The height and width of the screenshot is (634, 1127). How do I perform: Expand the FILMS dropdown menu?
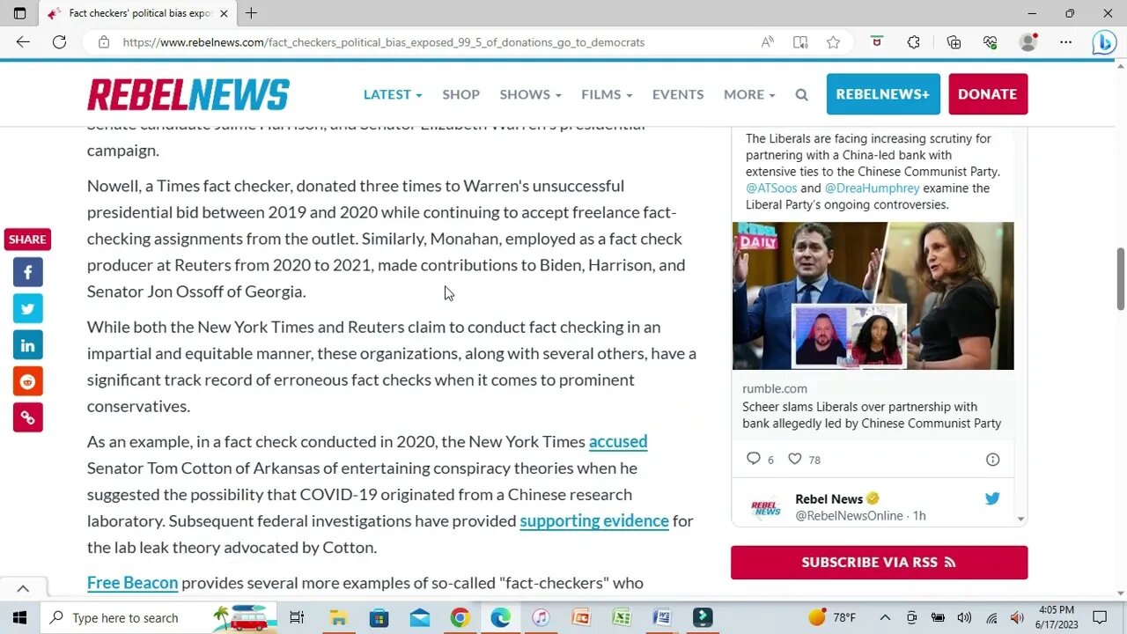coord(607,94)
